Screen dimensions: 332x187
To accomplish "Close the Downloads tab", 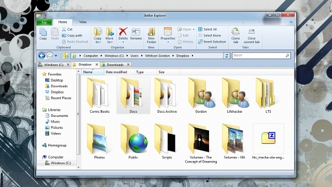I will click(x=128, y=64).
